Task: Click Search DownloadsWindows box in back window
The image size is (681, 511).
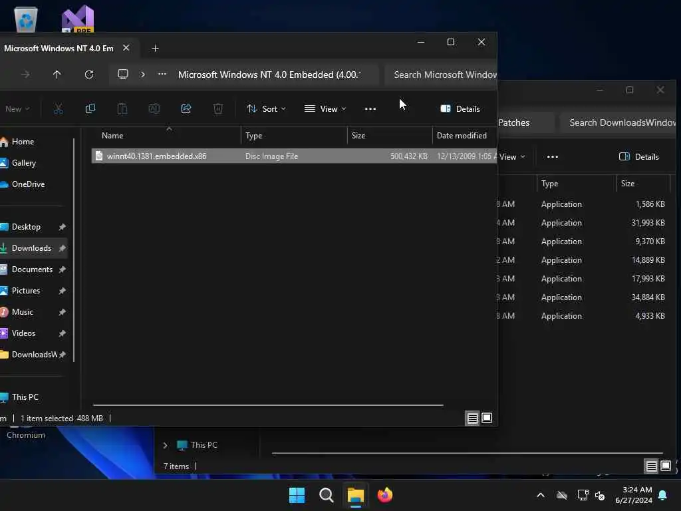Action: pos(618,122)
